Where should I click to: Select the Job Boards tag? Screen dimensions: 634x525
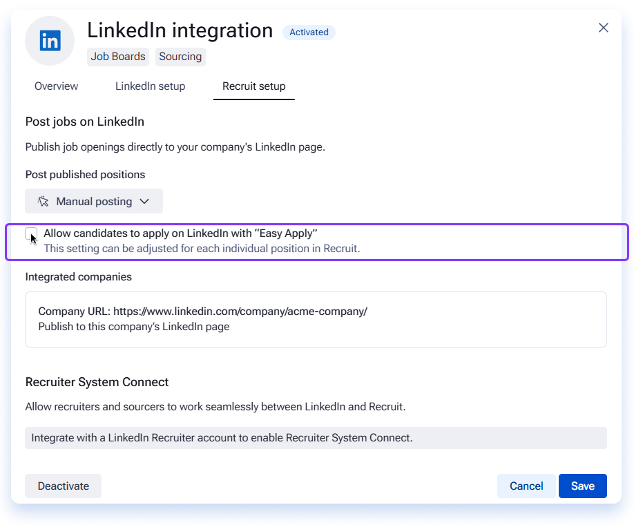pos(118,57)
